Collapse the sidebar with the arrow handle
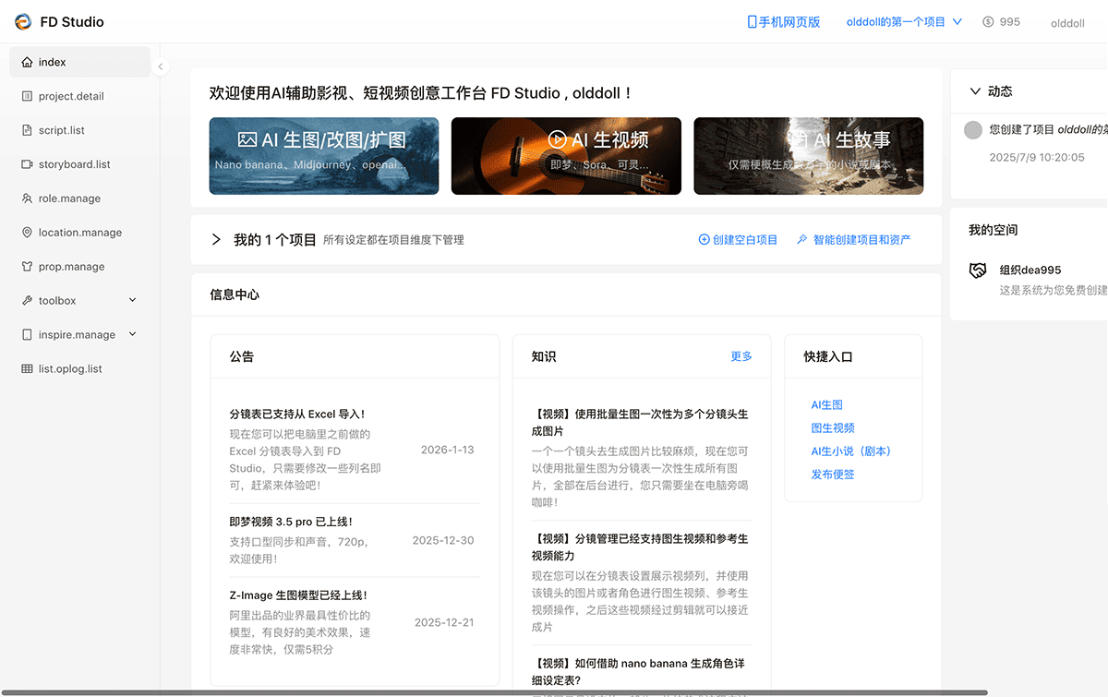 click(161, 66)
